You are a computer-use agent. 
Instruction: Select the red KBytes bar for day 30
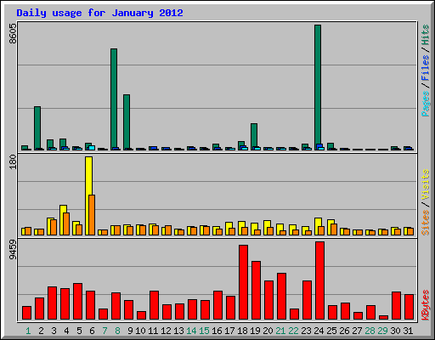(396, 306)
